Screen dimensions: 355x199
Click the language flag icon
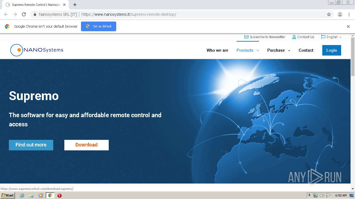click(x=323, y=37)
